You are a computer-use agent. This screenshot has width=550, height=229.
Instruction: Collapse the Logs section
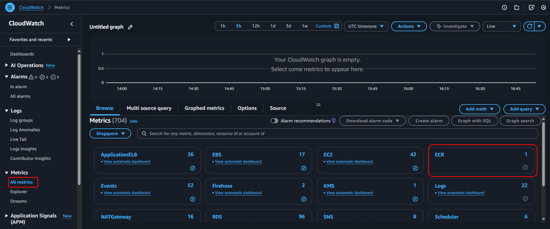[6, 111]
